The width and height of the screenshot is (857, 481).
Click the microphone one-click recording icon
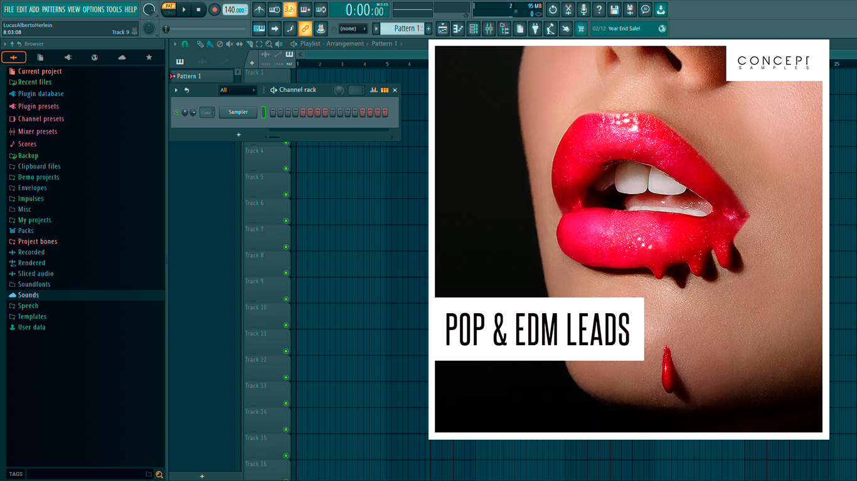tap(583, 9)
